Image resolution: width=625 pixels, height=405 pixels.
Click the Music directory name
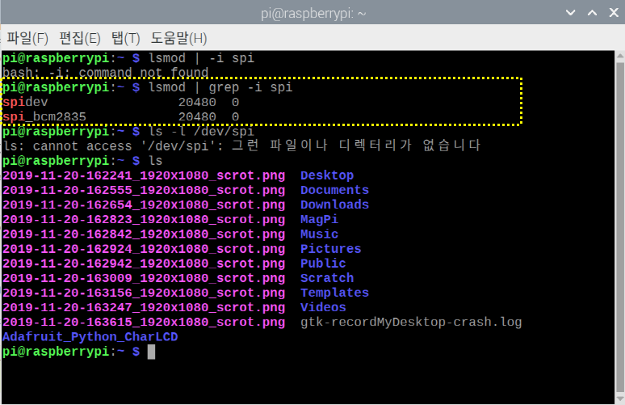click(319, 234)
